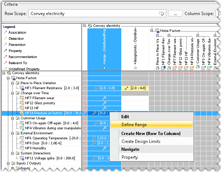Click the Customer Usage folder icon
222x173 pixels.
(x=18, y=118)
